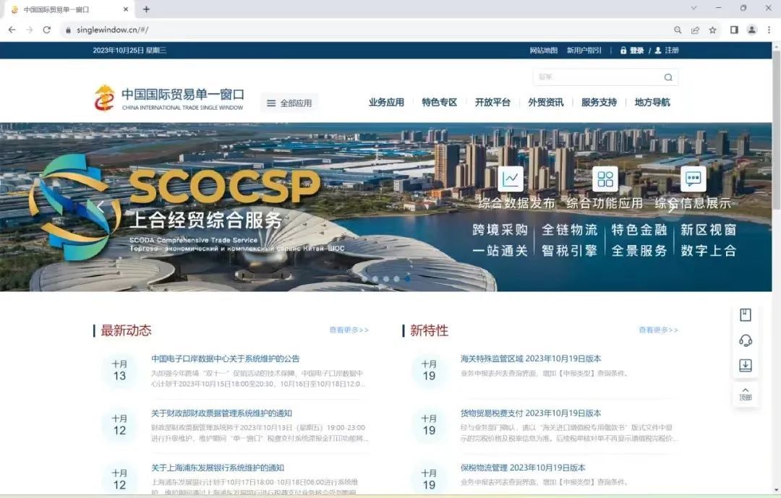Screen dimensions: 781x498
Task: Click the download icon in right sidebar
Action: 746,366
